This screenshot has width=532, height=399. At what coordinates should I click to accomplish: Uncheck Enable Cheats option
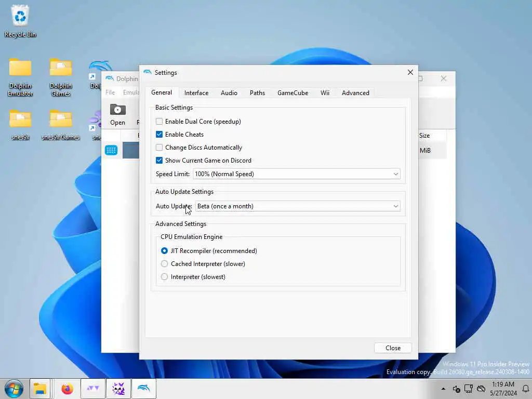159,134
